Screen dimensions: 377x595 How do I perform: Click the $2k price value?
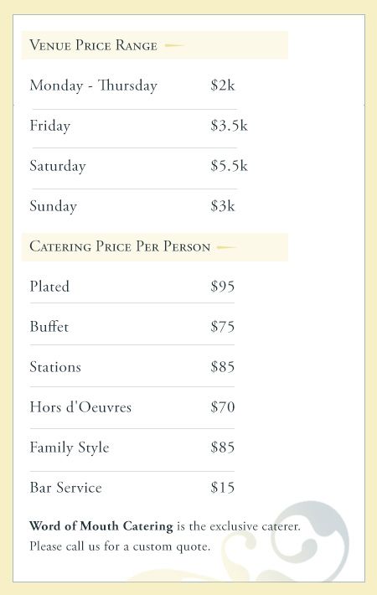[223, 85]
